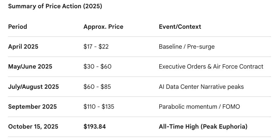Click the "$30 - $60" price cell
This screenshot has height=140, width=273.
click(97, 67)
